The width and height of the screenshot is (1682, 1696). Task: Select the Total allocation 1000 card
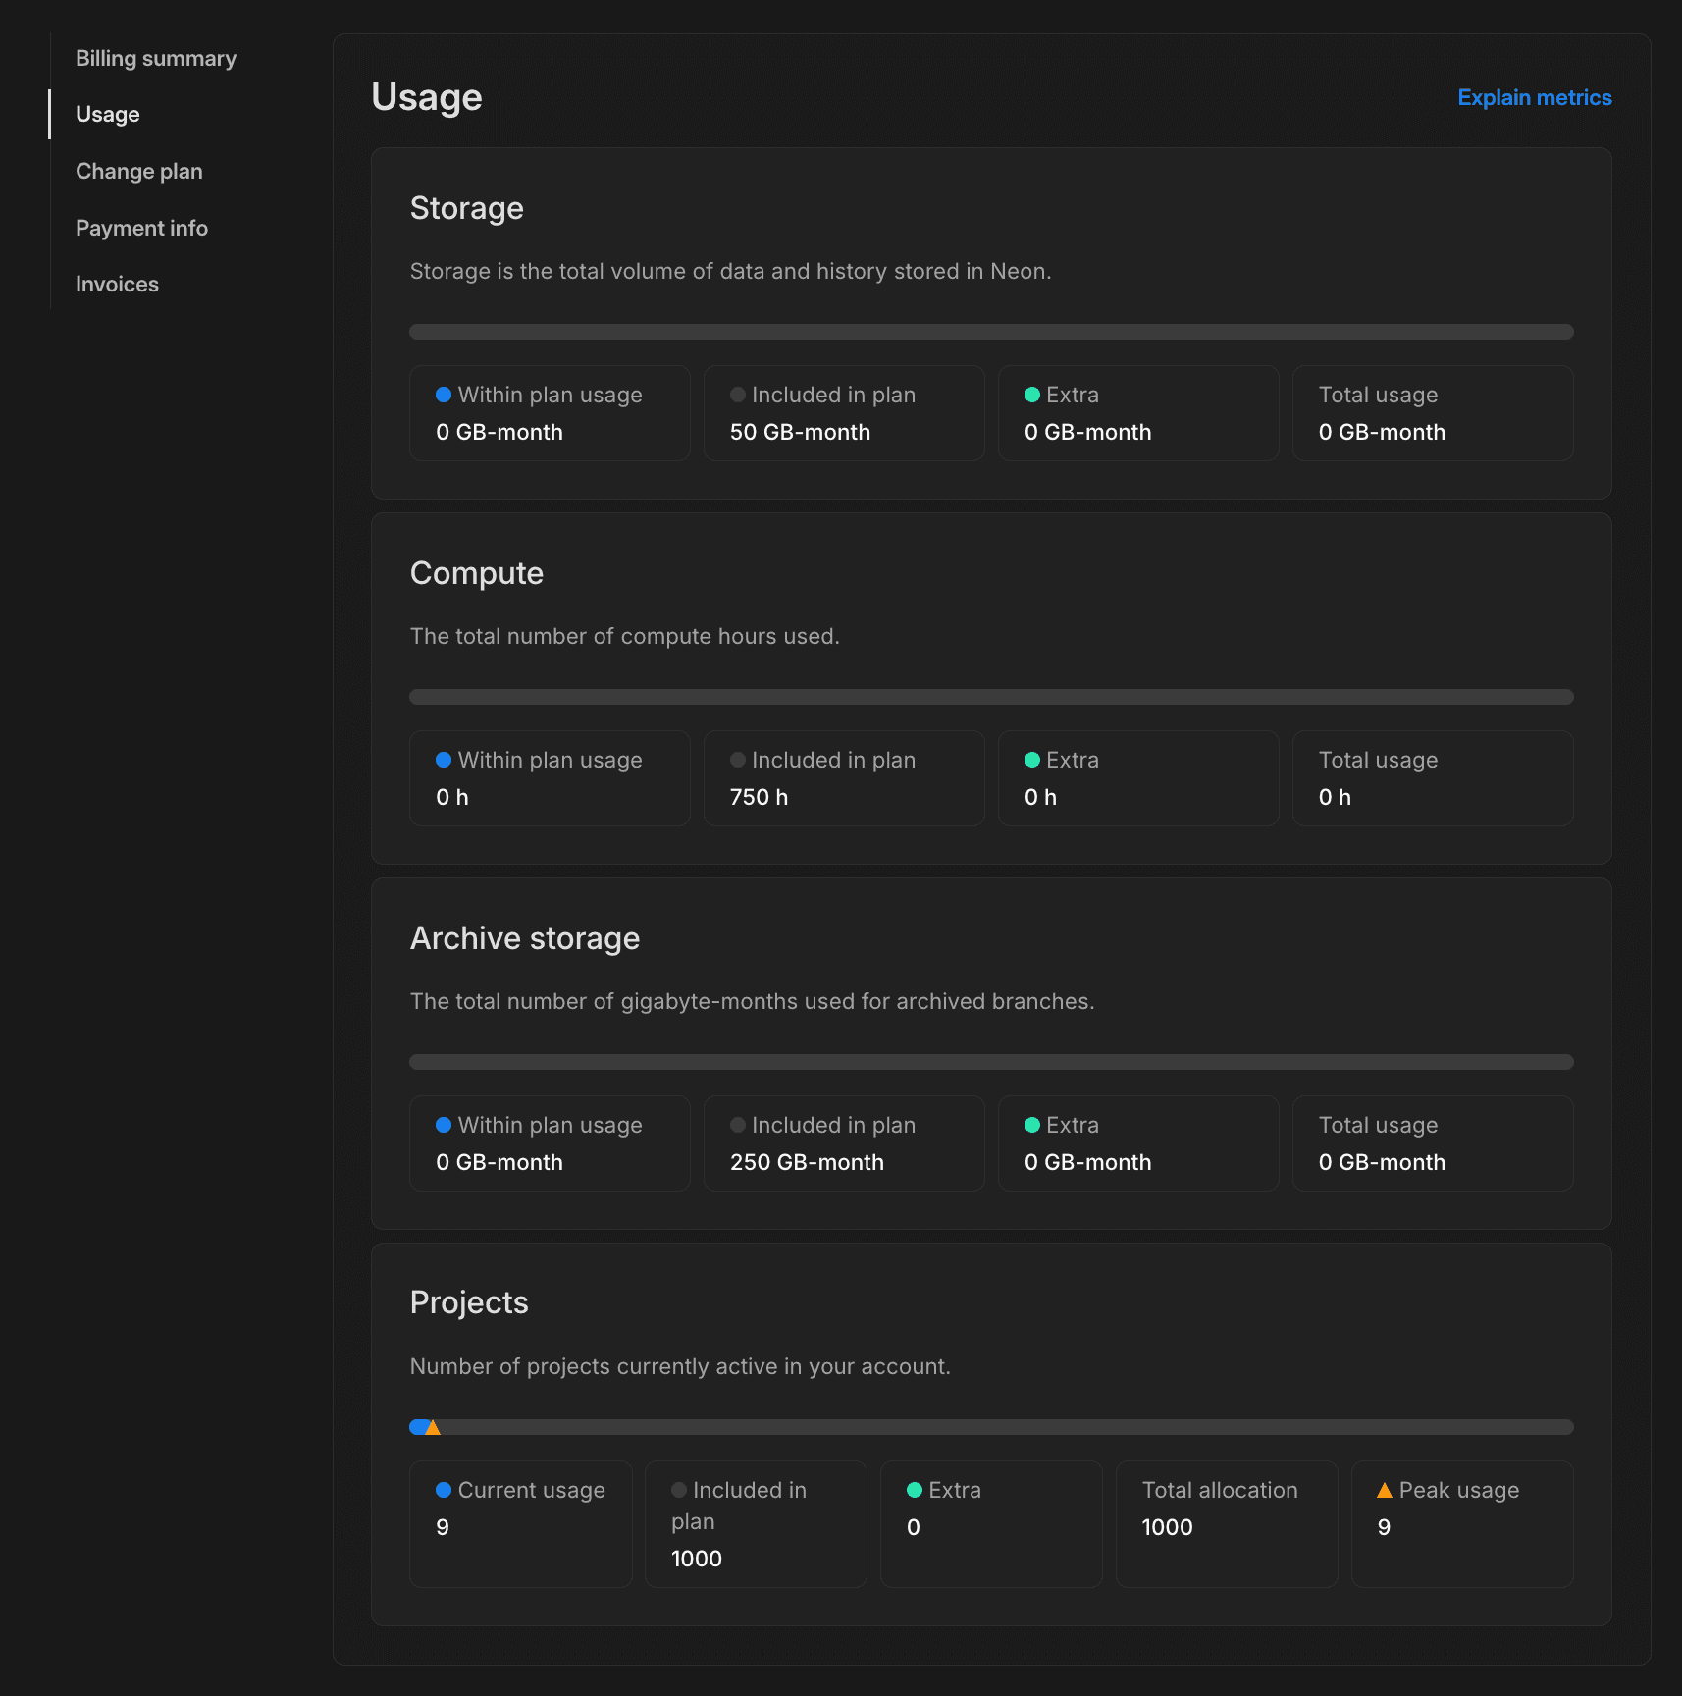[1226, 1524]
